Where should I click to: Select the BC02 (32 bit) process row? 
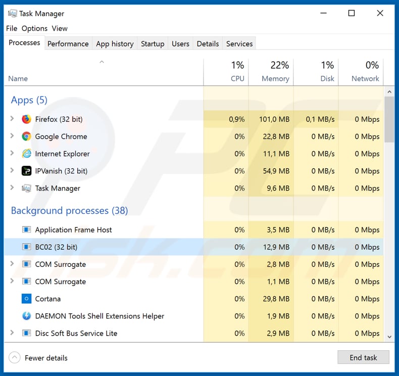point(194,247)
